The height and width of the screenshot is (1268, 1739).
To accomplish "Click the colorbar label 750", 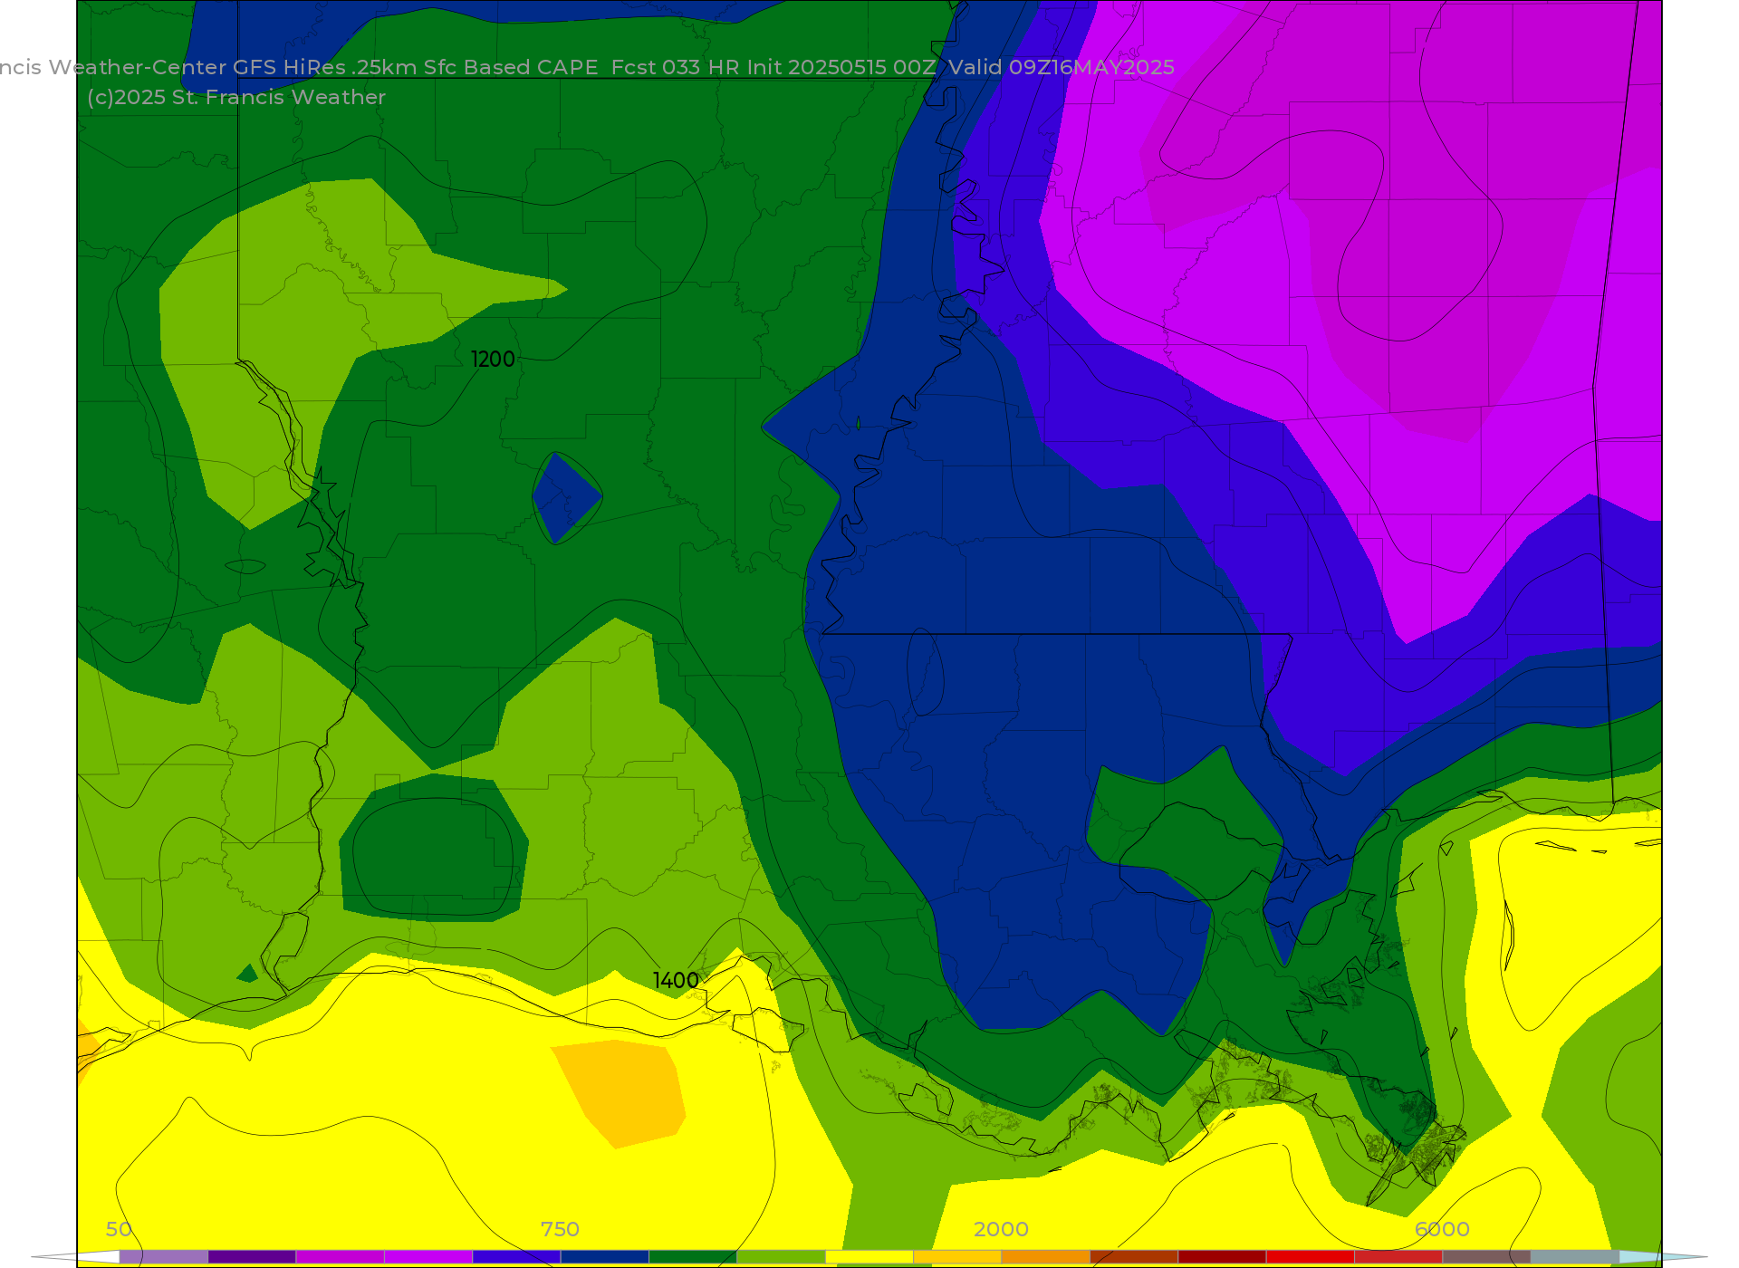I will click(560, 1229).
